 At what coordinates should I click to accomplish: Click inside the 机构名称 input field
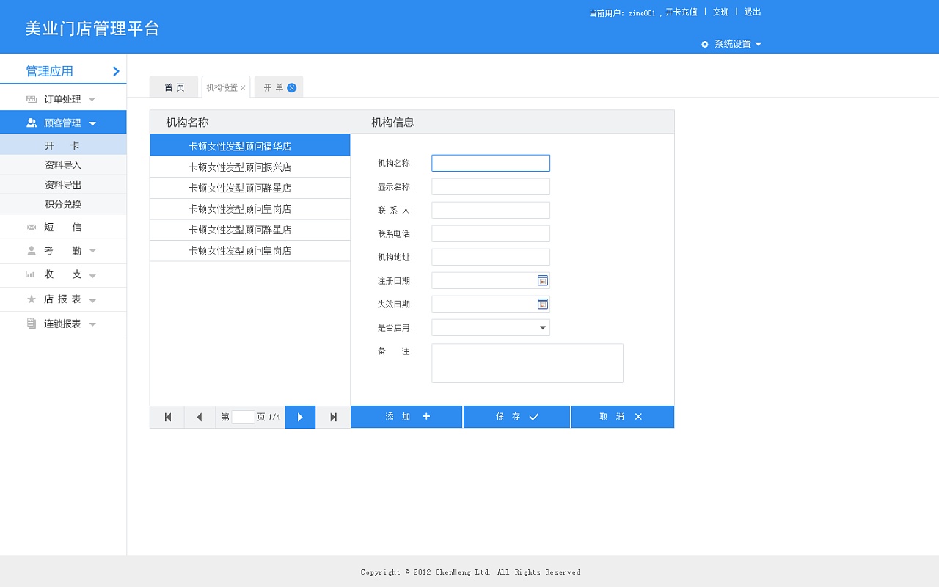pyautogui.click(x=491, y=163)
